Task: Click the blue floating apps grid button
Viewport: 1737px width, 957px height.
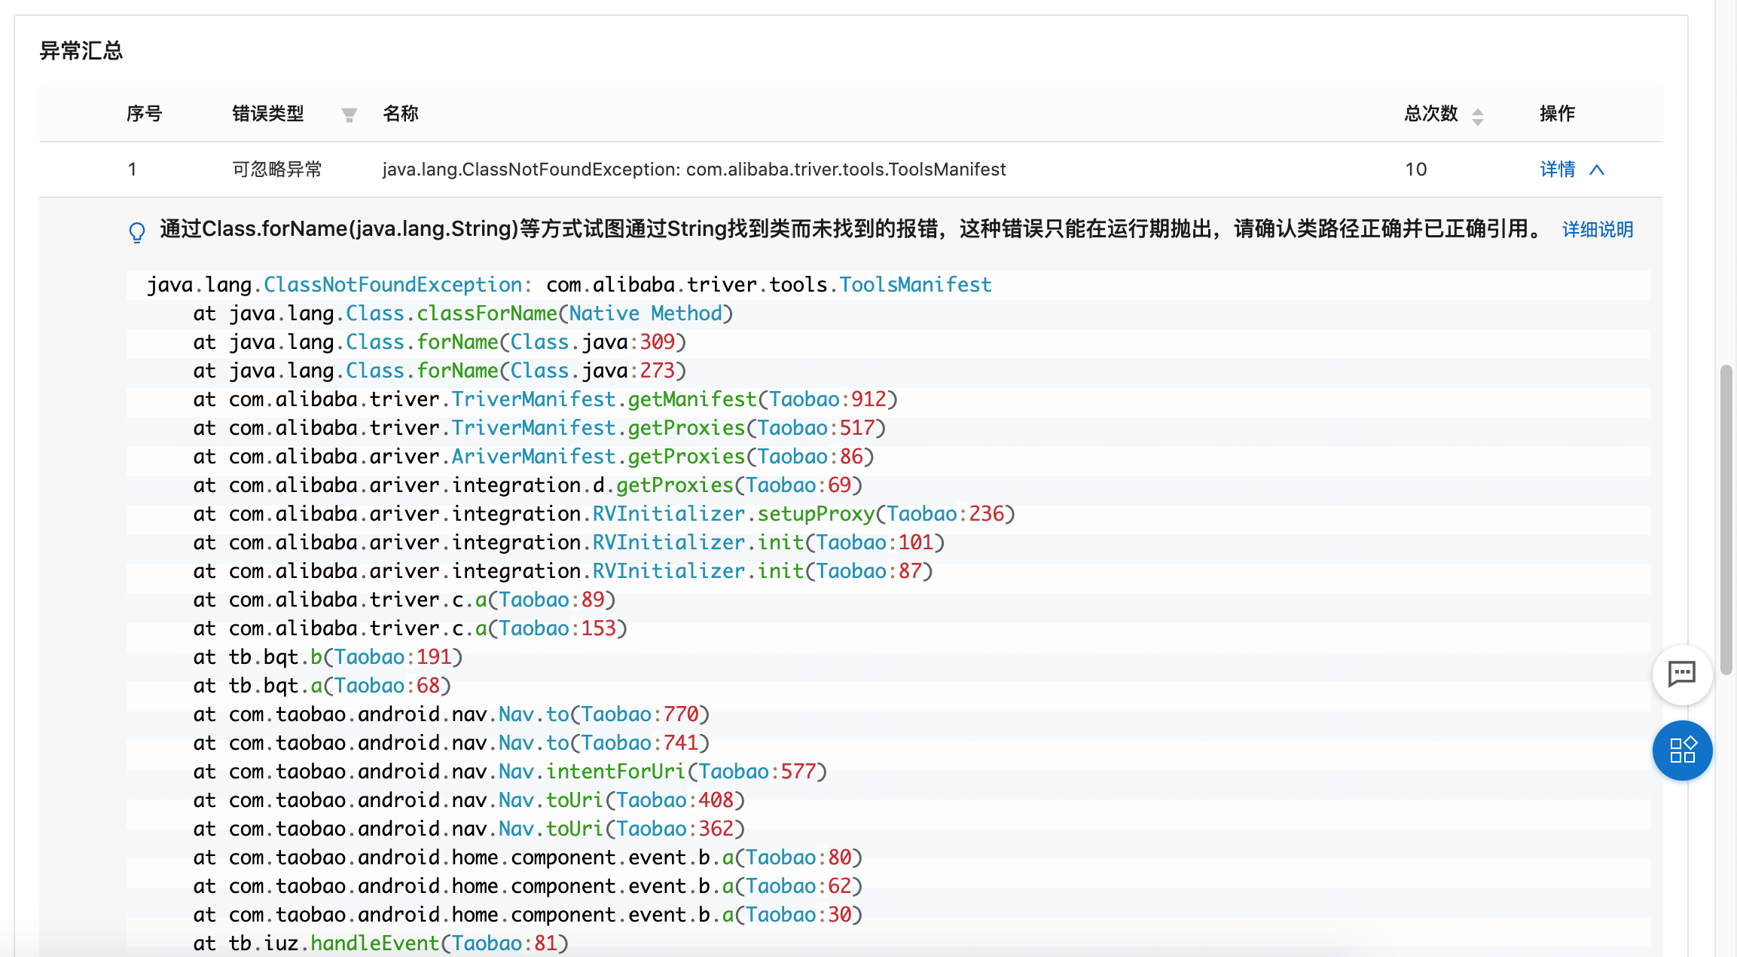Action: coord(1681,751)
